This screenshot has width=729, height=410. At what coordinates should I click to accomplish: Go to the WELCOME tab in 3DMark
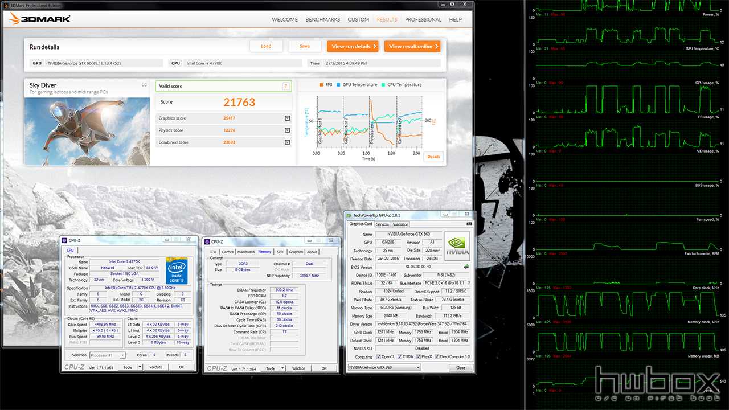click(285, 19)
